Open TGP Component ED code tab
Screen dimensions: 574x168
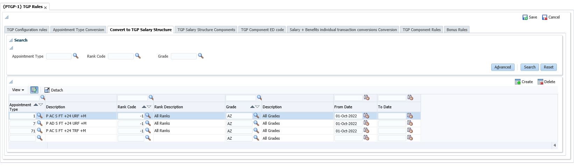(262, 30)
